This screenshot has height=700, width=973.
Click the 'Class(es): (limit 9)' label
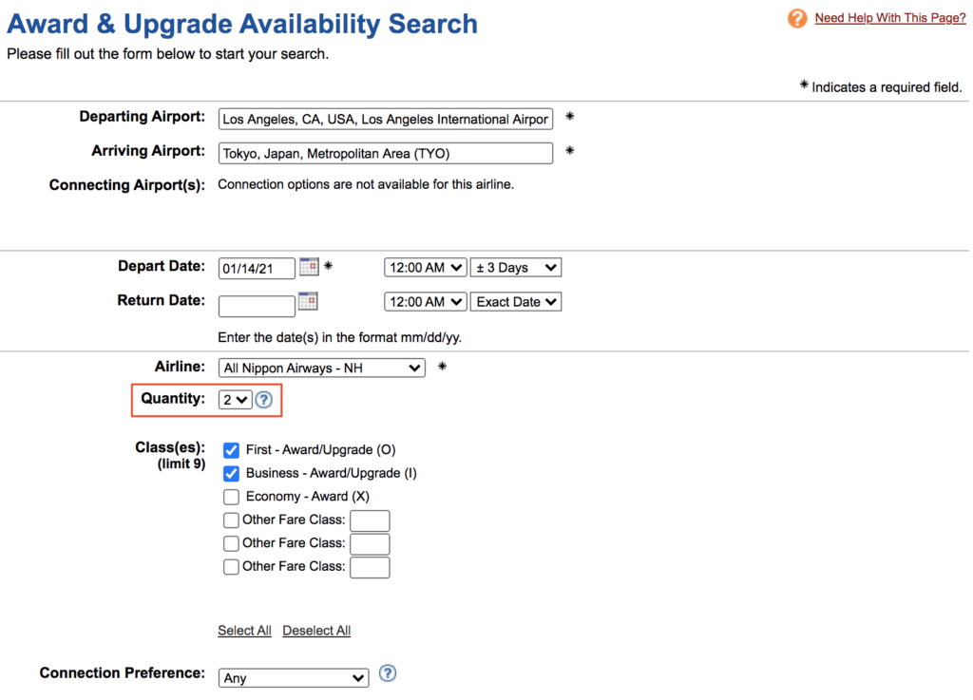pos(170,456)
